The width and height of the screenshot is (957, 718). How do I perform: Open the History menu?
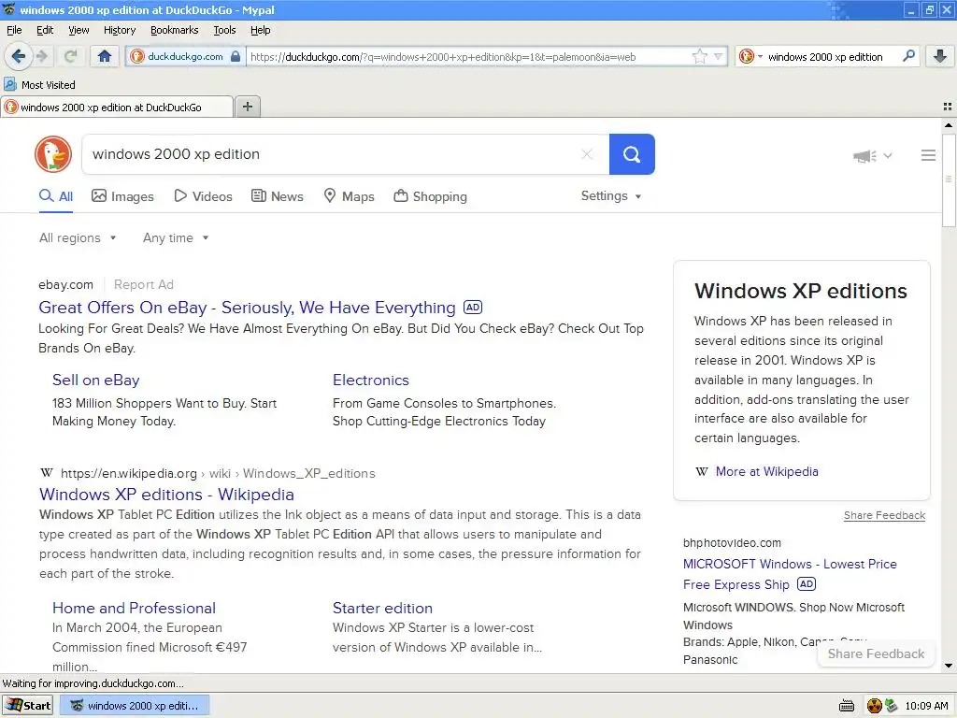120,30
